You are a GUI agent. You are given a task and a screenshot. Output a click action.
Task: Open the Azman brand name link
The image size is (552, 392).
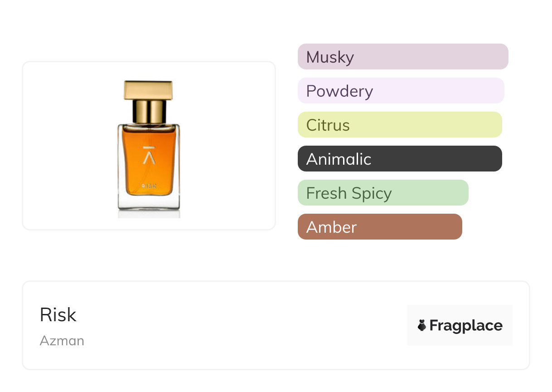(62, 340)
